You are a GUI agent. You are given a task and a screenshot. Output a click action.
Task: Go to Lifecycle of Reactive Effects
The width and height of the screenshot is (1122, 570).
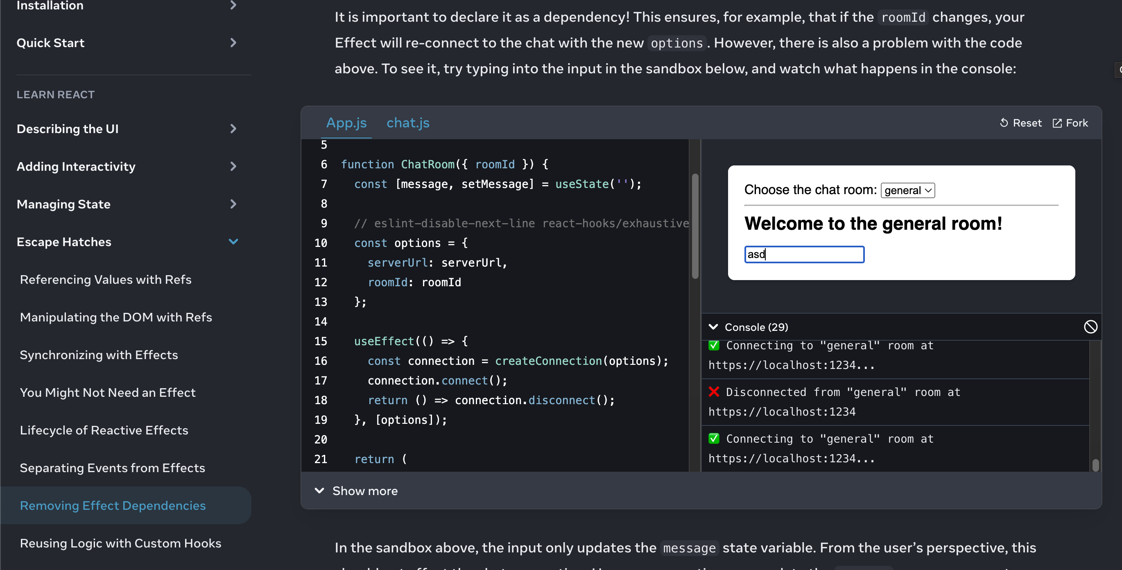click(x=104, y=430)
